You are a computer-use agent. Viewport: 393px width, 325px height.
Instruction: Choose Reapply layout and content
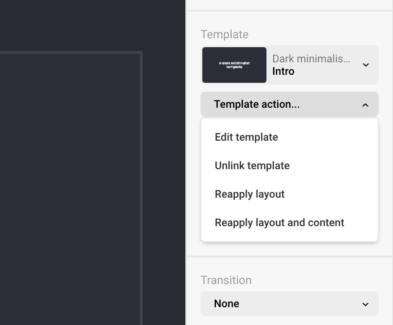pyautogui.click(x=279, y=223)
